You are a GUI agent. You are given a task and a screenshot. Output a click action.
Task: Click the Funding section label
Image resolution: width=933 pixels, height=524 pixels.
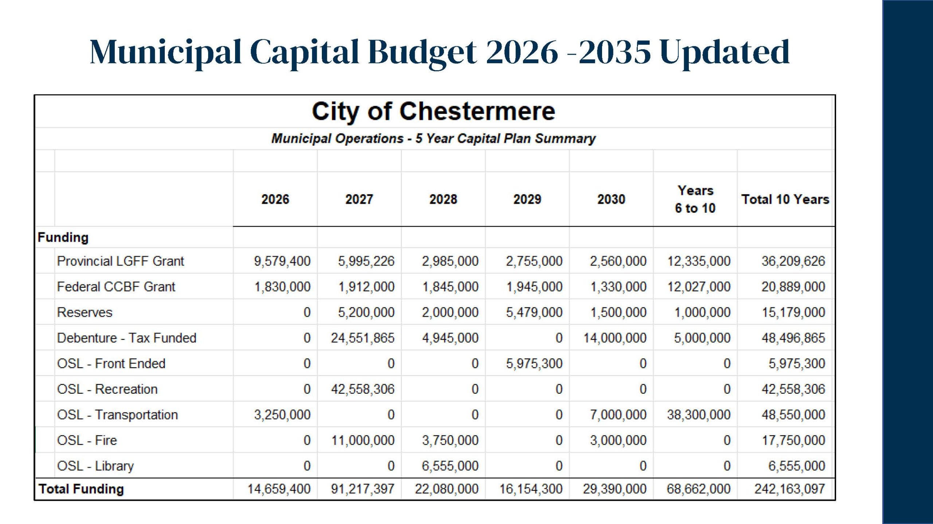[63, 238]
